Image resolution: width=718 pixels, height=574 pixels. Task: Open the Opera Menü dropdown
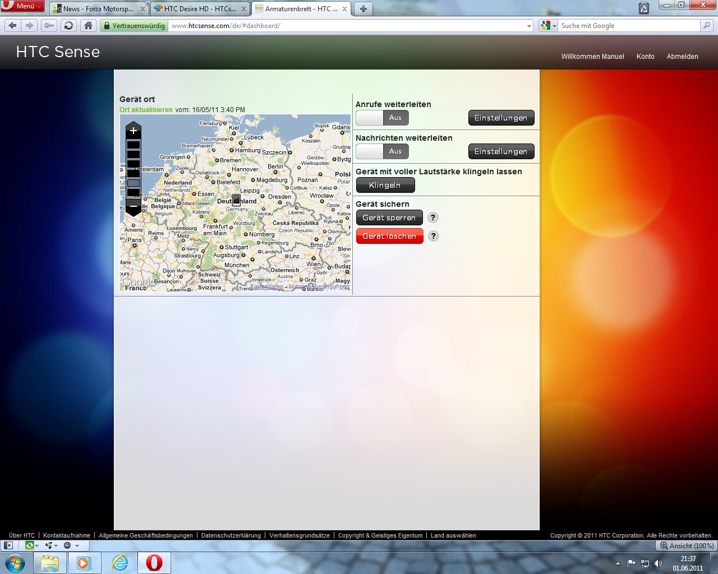click(x=22, y=6)
